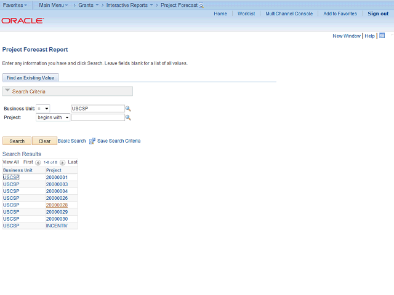Open the Business Unit operator dropdown
Viewport: 394px width, 295px height.
[x=43, y=109]
